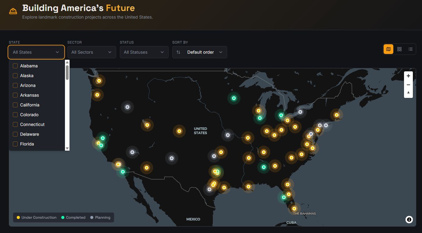The width and height of the screenshot is (422, 233).
Task: Open map attribution info icon
Action: (x=409, y=219)
